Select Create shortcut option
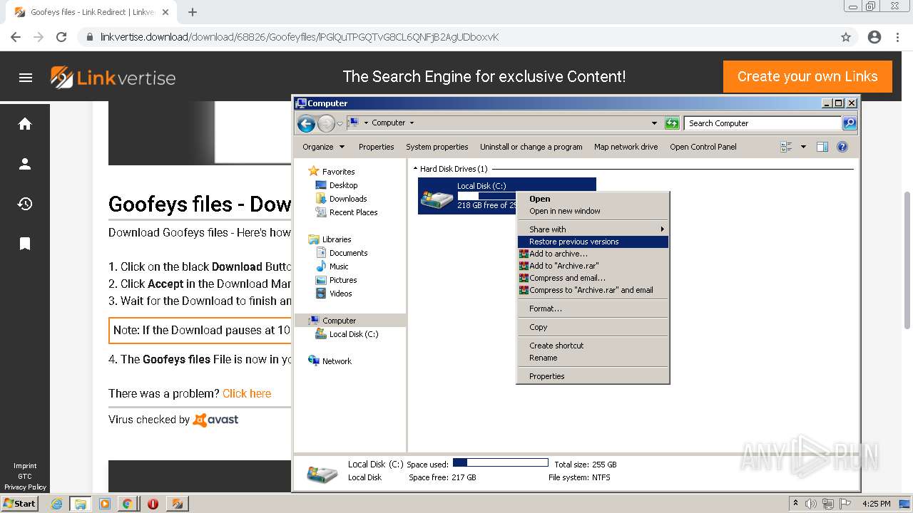The width and height of the screenshot is (913, 513). point(593,346)
